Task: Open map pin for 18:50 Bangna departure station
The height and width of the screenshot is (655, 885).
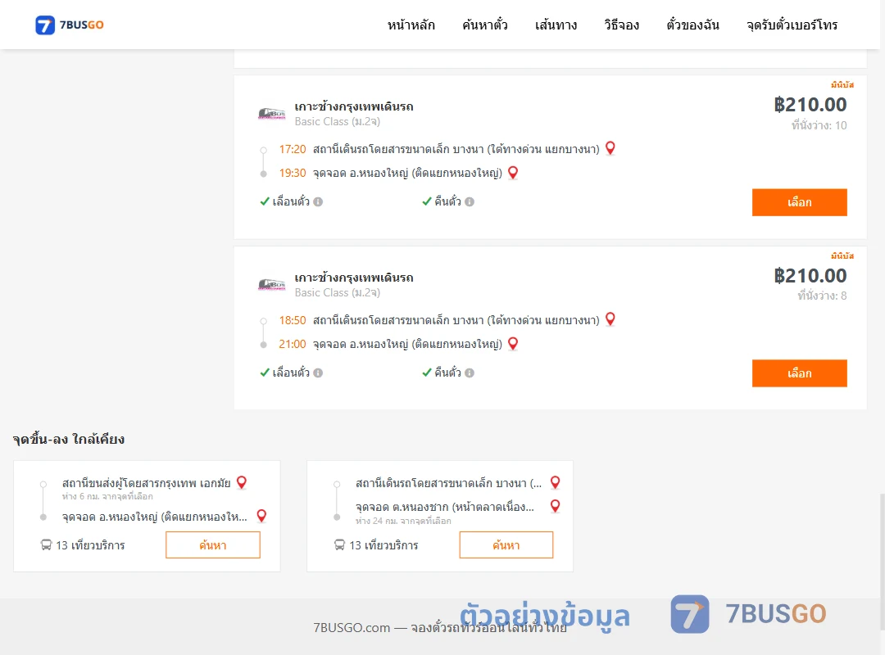Action: pyautogui.click(x=610, y=319)
